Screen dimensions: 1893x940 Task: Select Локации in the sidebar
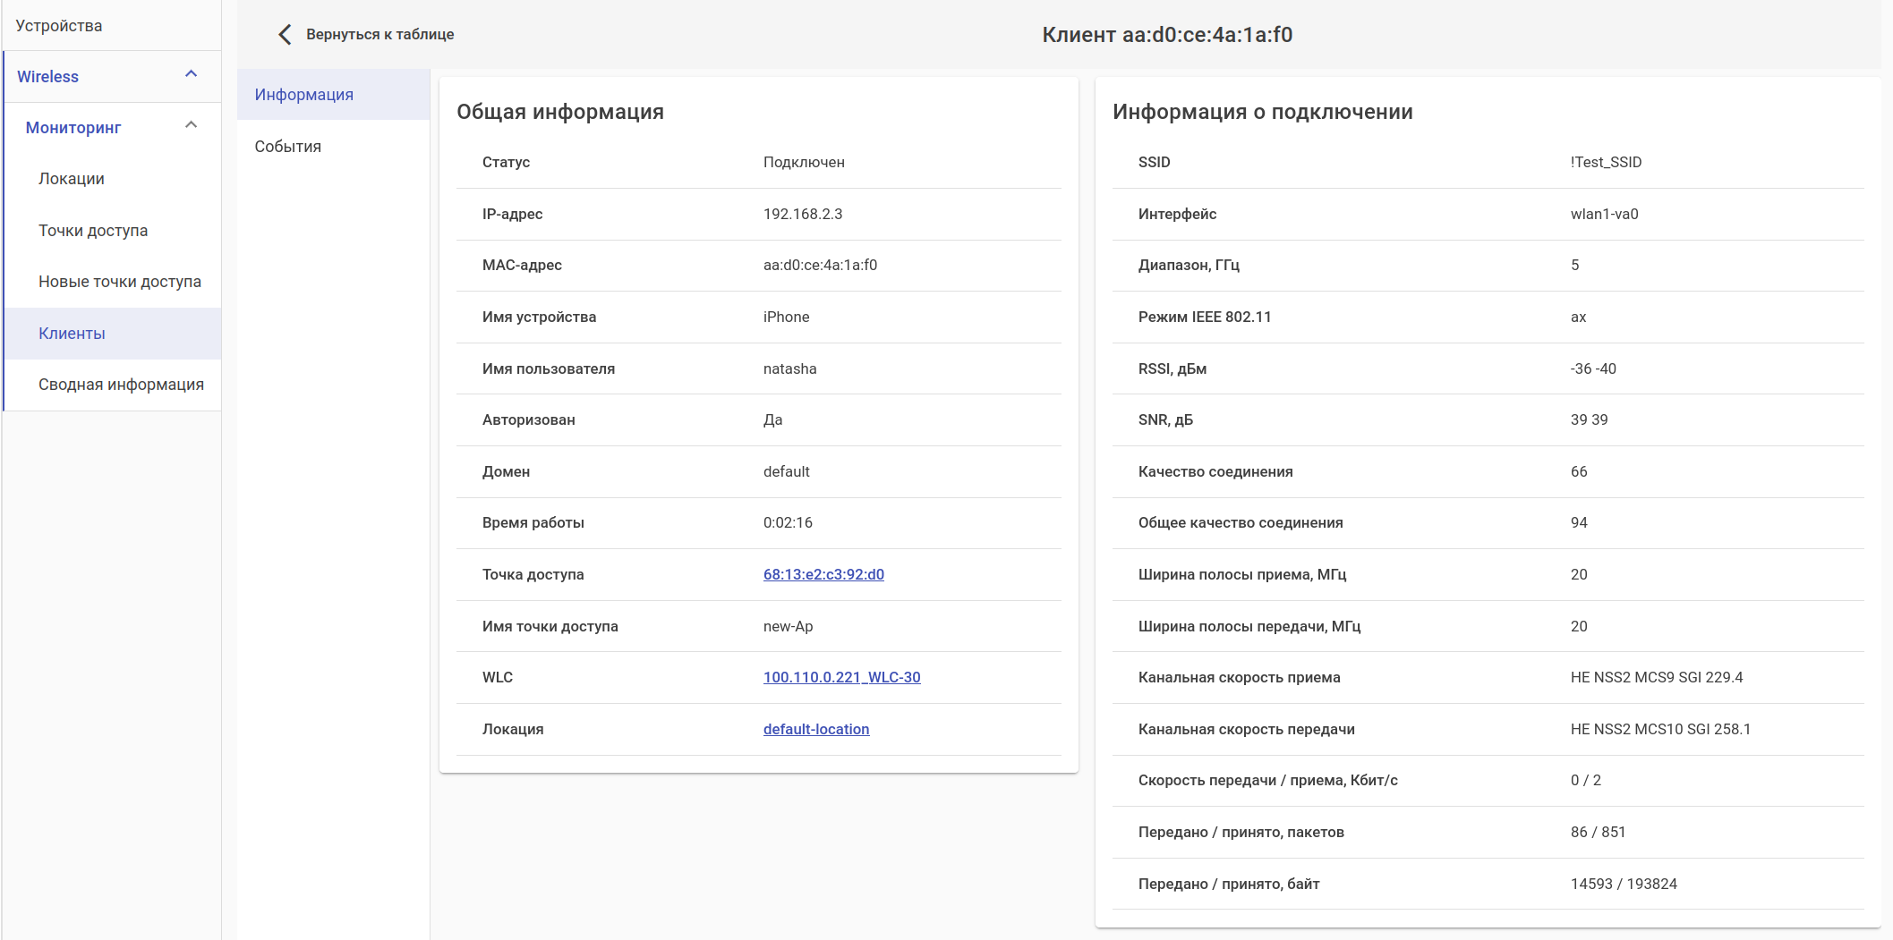[x=72, y=179]
